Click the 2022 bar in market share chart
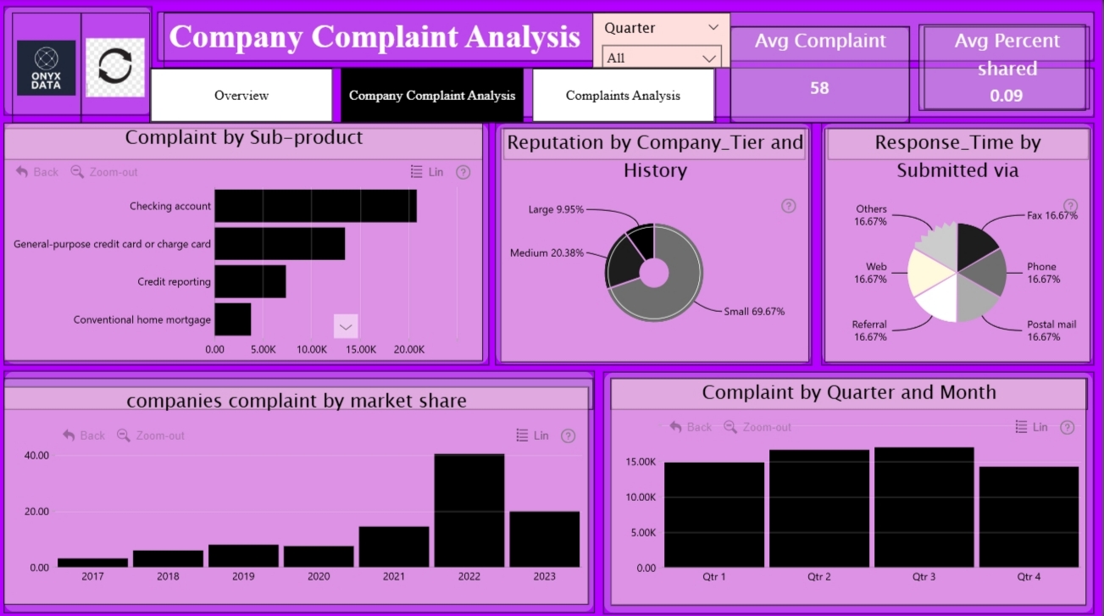The image size is (1104, 616). click(x=469, y=510)
